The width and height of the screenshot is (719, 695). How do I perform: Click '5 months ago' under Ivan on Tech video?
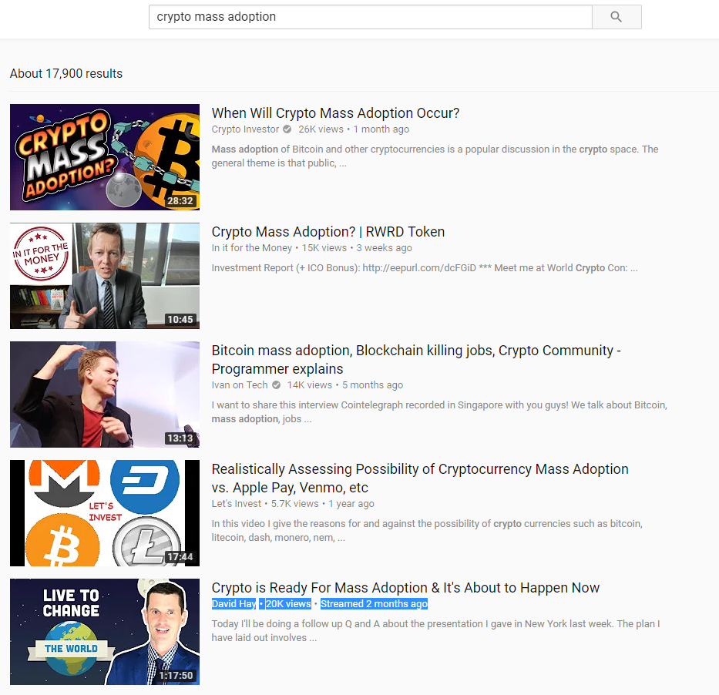(372, 385)
